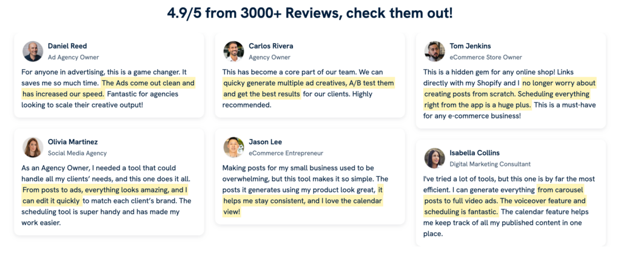Image resolution: width=621 pixels, height=258 pixels.
Task: Click the reviews heading at top
Action: (x=310, y=13)
